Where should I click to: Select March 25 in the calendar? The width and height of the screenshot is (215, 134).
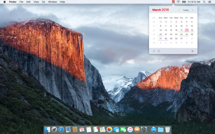click(187, 34)
